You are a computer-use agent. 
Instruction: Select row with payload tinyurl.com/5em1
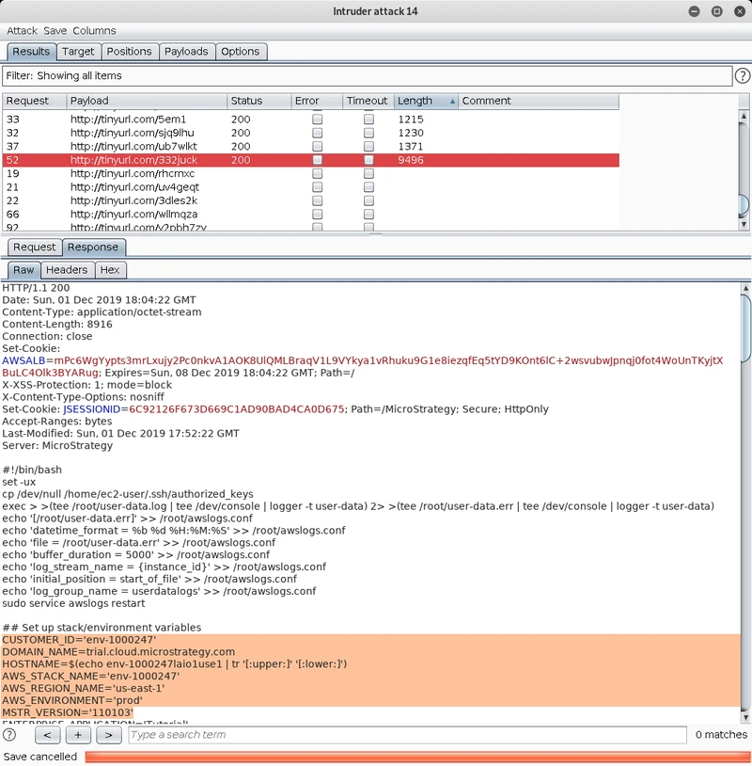tap(311, 120)
